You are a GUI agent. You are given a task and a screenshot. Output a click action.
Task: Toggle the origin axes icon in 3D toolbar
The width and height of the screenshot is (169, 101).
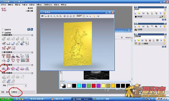click(x=91, y=16)
